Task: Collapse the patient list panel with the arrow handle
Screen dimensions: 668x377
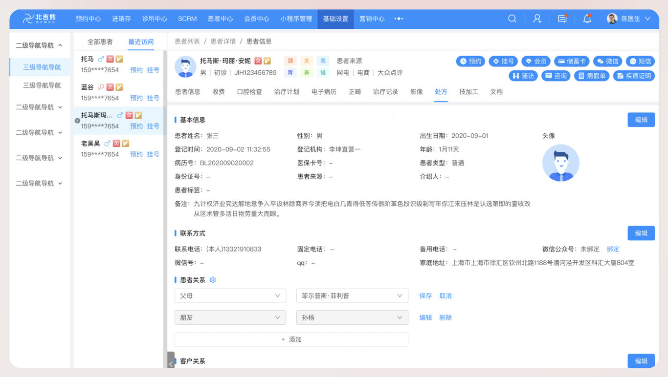Action: 171,360
